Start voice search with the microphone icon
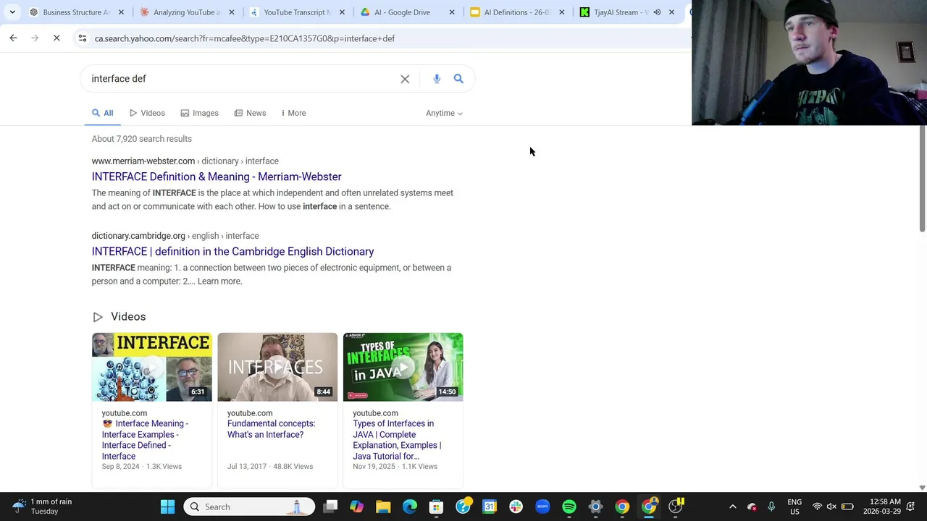 coord(437,78)
